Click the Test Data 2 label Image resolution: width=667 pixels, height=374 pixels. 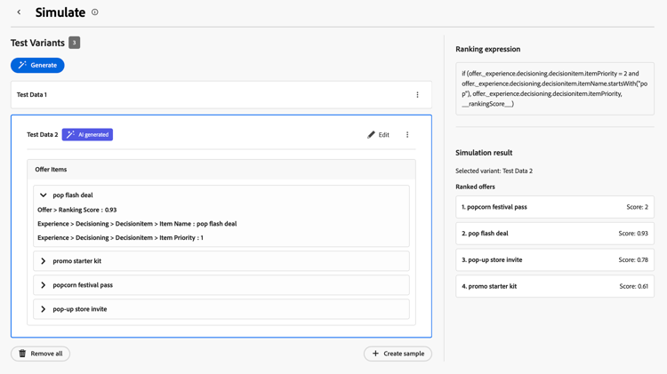point(42,135)
